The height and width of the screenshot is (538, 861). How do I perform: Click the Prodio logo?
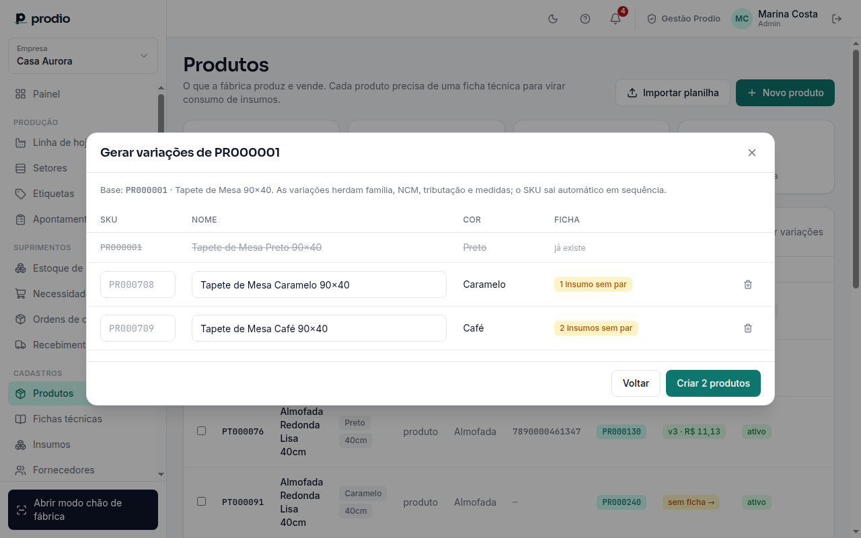(42, 19)
